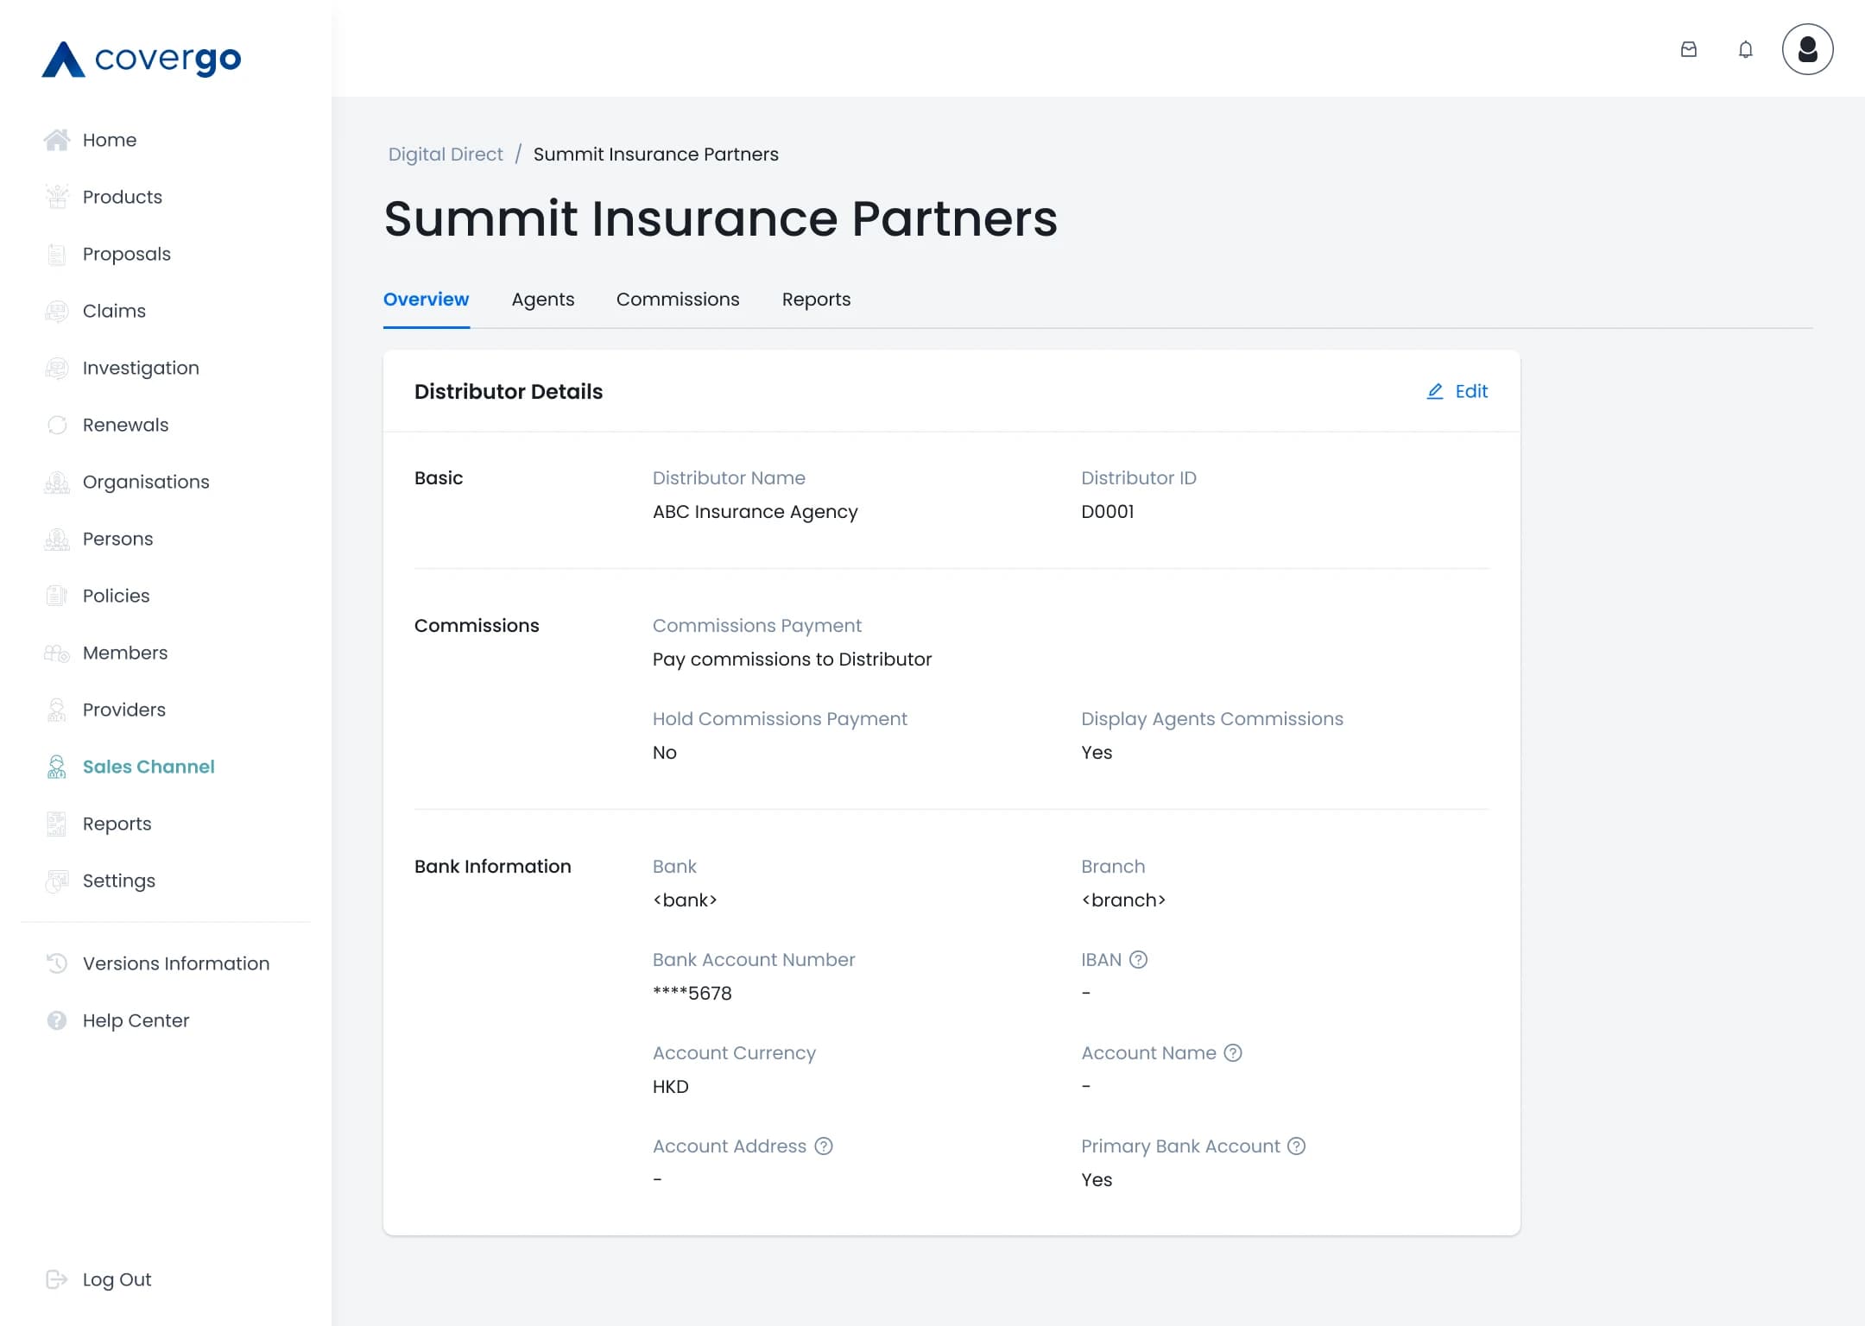Open Members in the sidebar
The height and width of the screenshot is (1326, 1865).
click(125, 653)
